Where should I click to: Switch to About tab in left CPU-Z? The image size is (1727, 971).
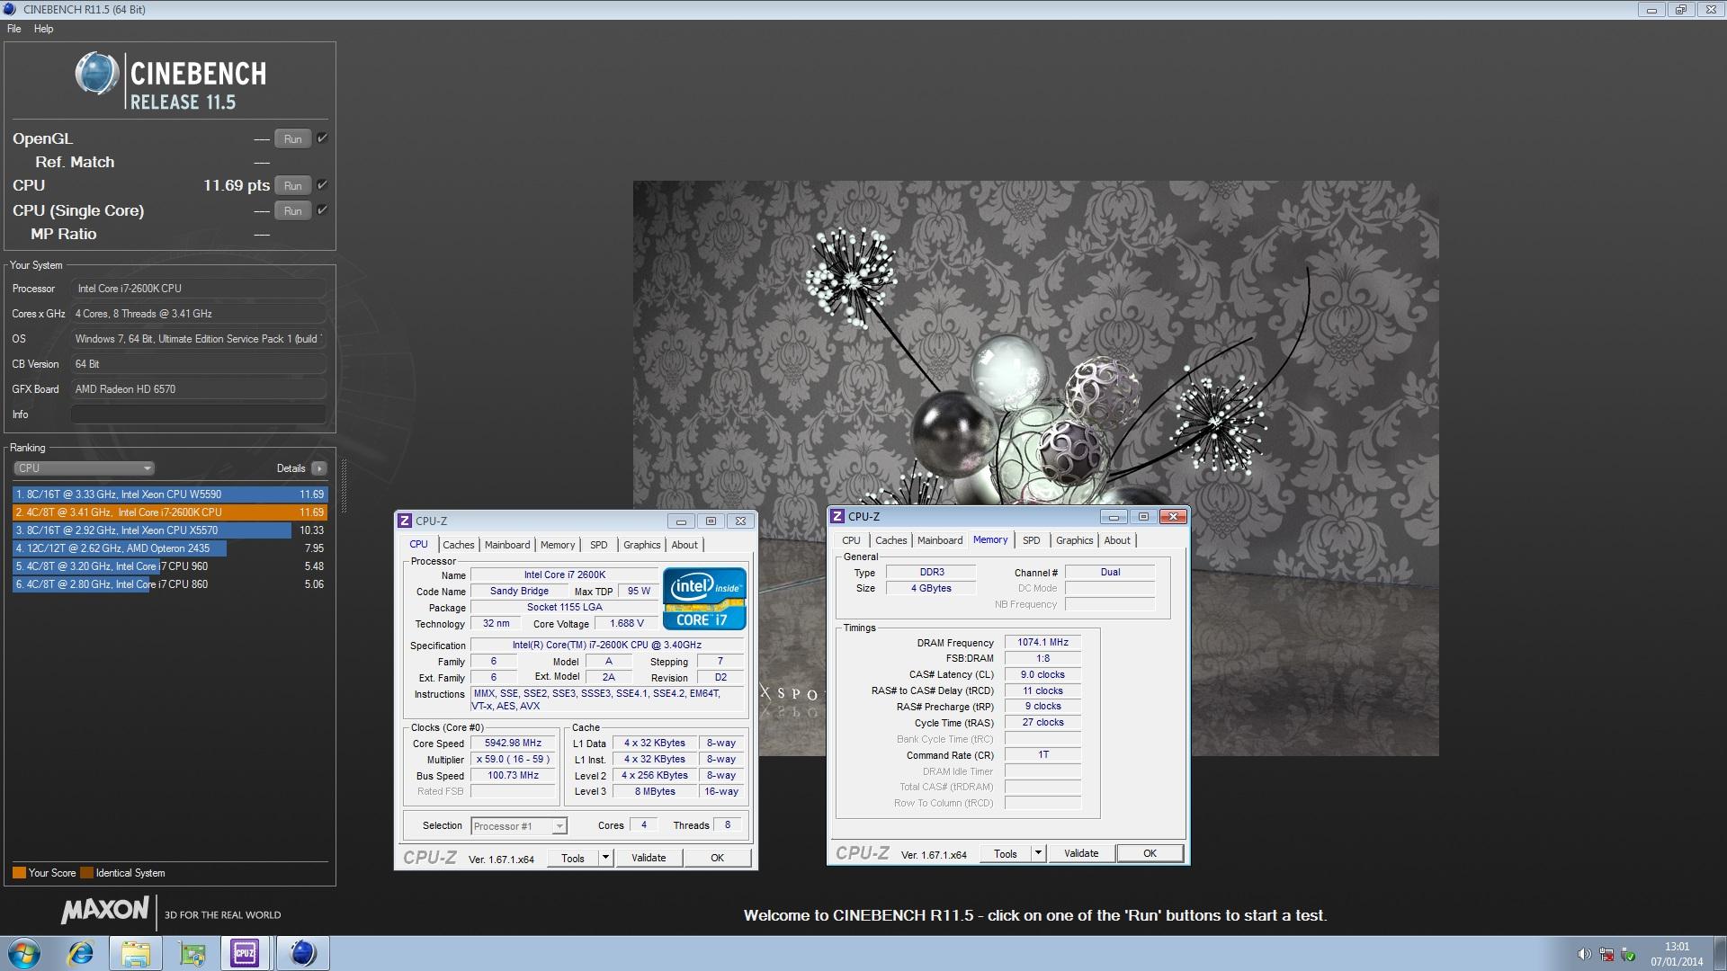pos(685,545)
